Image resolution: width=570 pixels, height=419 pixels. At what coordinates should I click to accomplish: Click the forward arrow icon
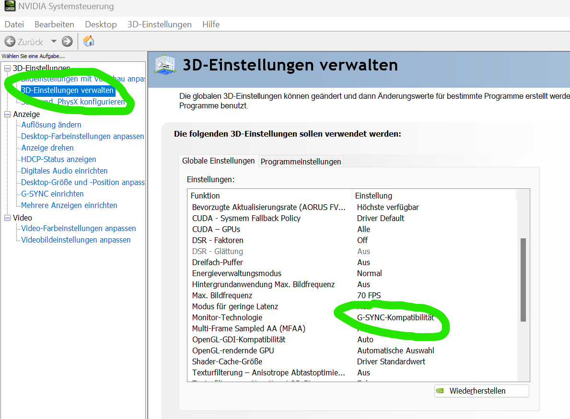tap(67, 41)
